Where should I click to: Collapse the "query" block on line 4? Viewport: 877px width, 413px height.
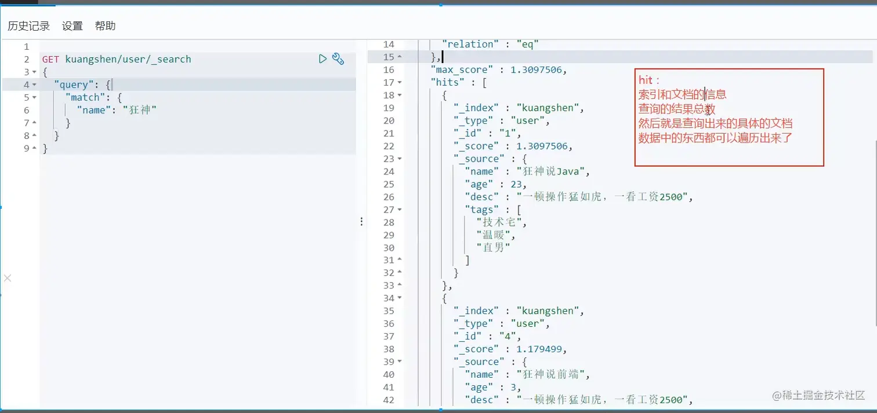[34, 85]
